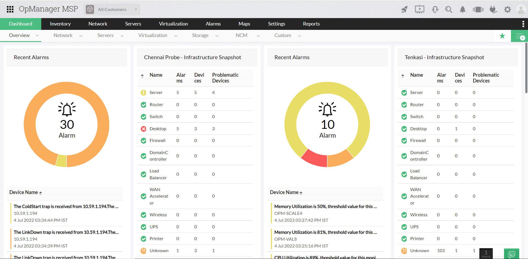528x259 pixels.
Task: Click OPM-SCALE4 device name
Action: click(288, 214)
